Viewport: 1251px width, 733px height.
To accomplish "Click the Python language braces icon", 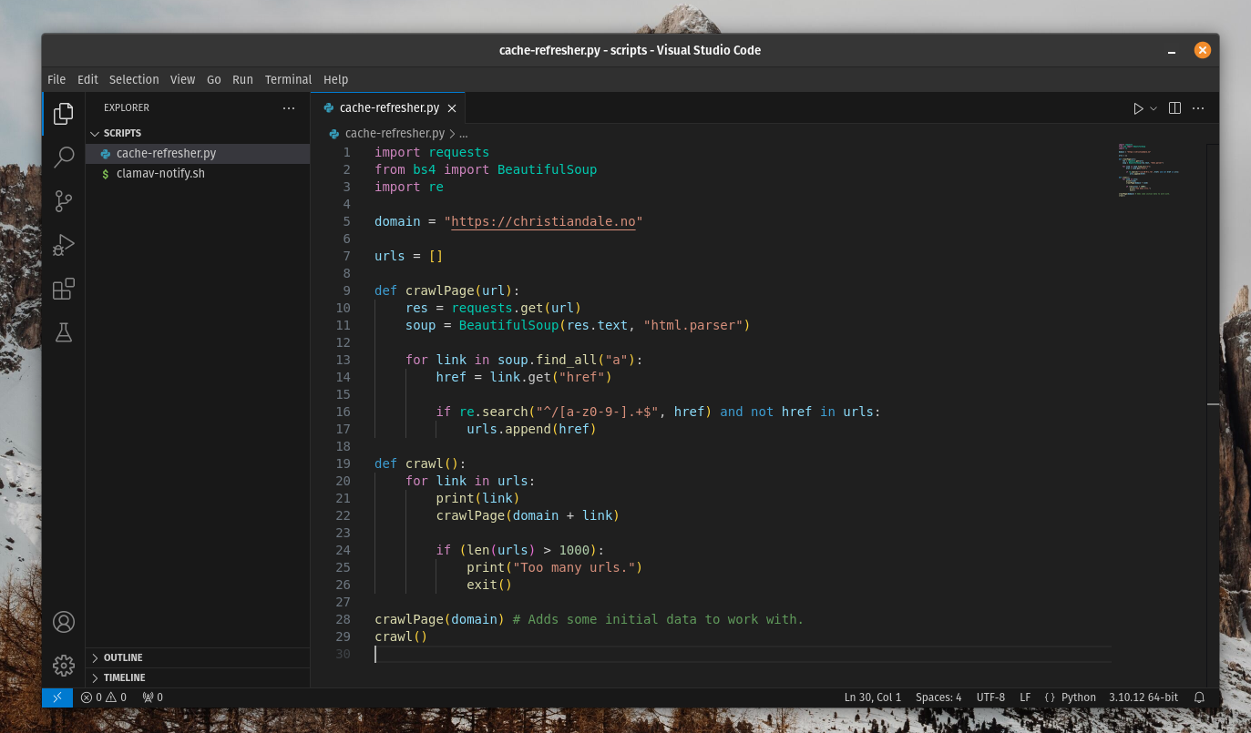I will (x=1050, y=697).
